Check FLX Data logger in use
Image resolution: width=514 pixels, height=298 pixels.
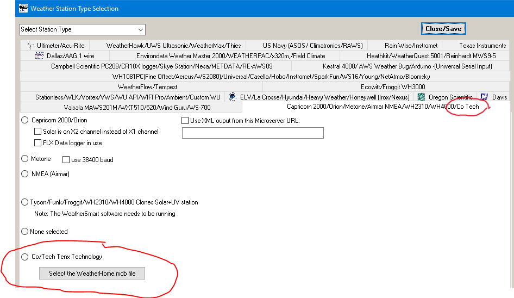[37, 143]
